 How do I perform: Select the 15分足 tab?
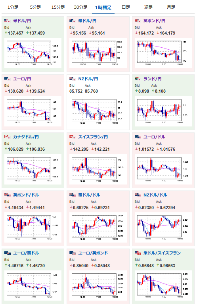click(58, 8)
